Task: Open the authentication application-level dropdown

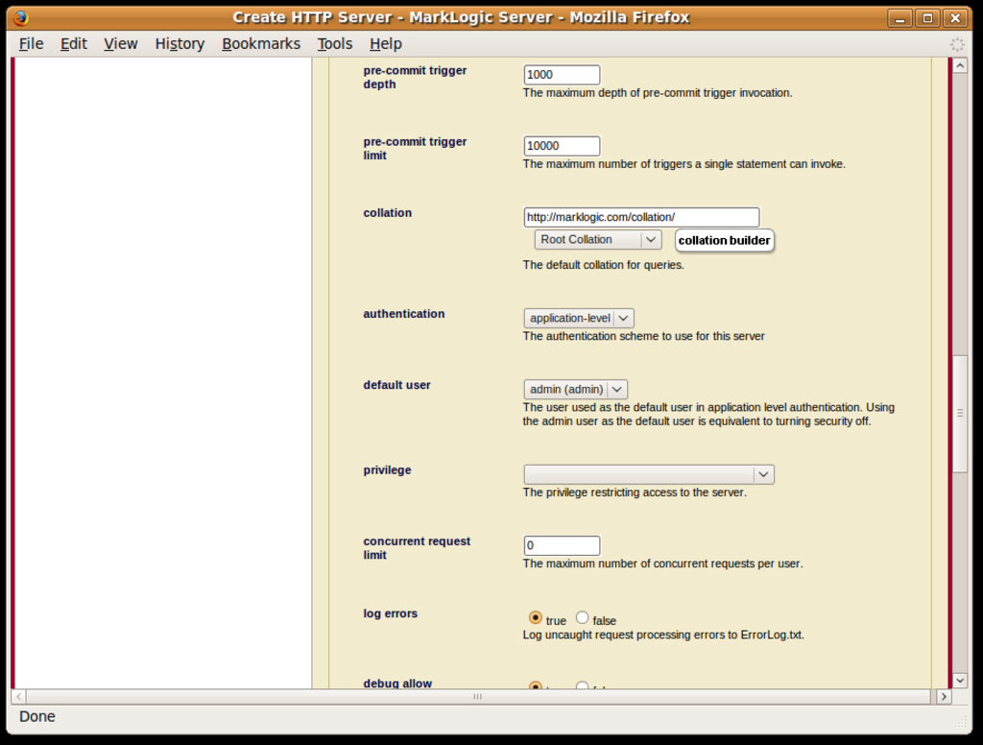Action: point(579,318)
